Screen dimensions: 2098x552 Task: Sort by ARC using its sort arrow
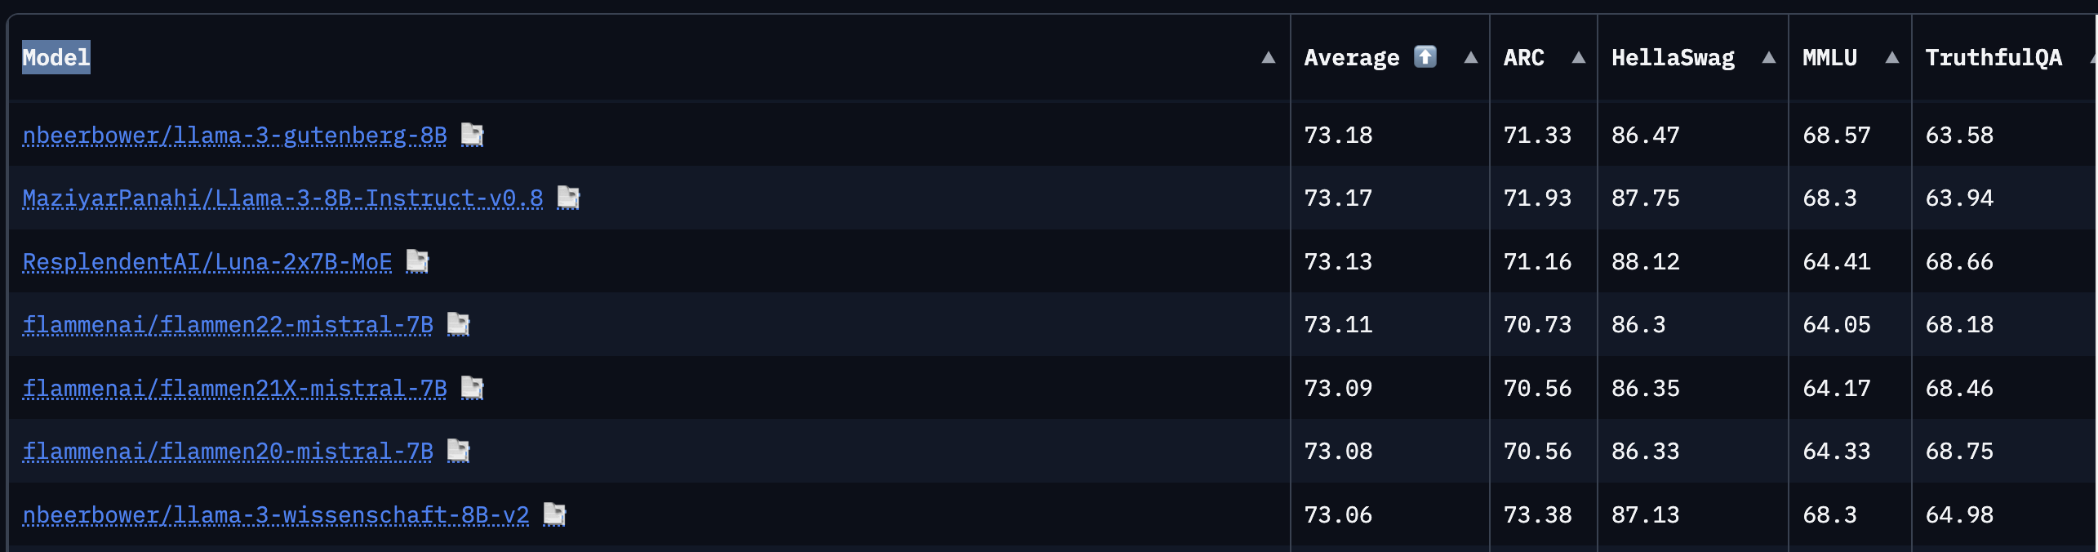[x=1578, y=58]
